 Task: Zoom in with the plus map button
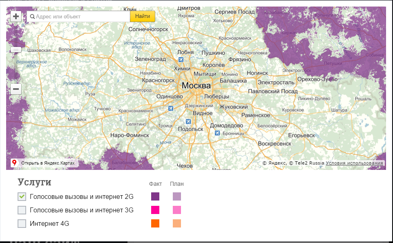[16, 16]
